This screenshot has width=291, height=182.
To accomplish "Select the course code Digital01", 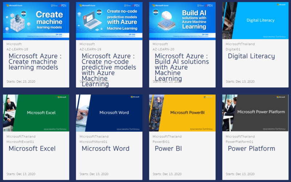I will [233, 49].
